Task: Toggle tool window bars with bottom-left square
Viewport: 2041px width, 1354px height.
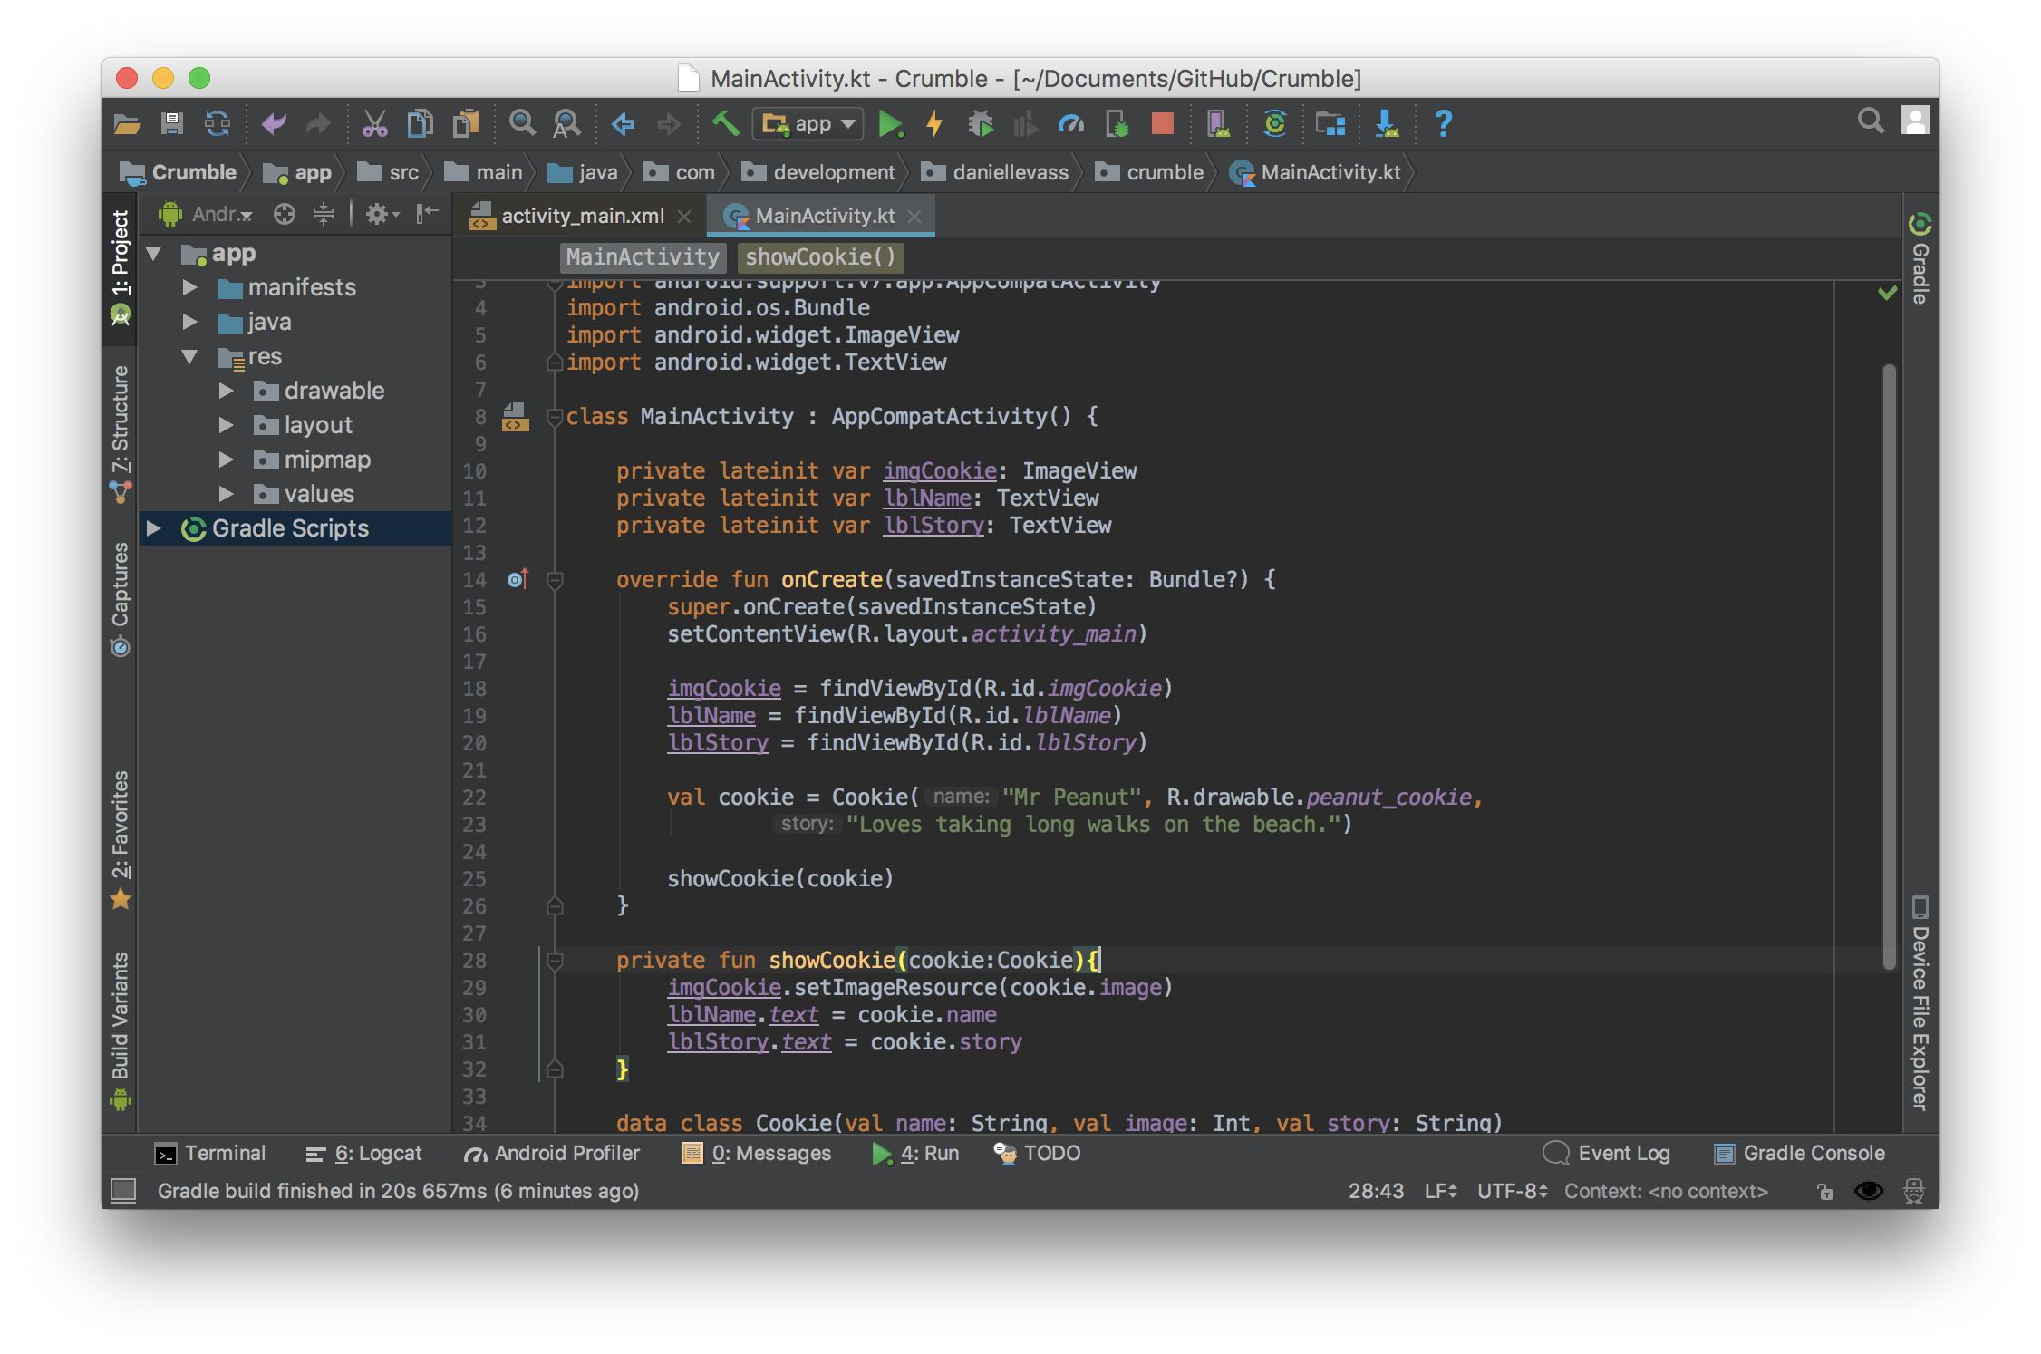Action: coord(123,1191)
